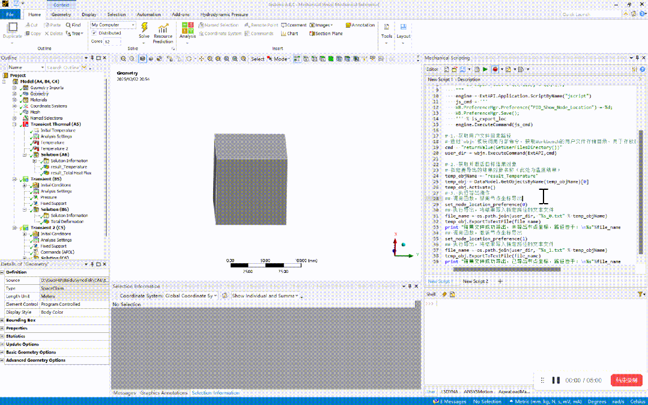The height and width of the screenshot is (405, 648).
Task: Open the Name filter dropdown in Outline
Action: point(26,67)
